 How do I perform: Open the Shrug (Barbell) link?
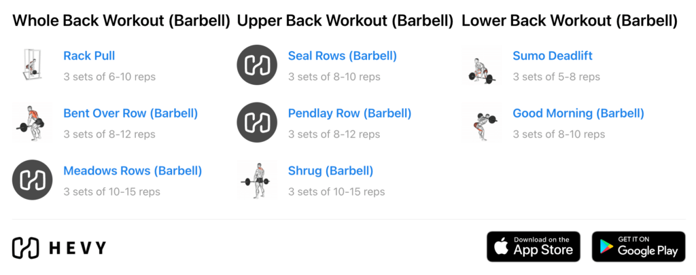330,171
